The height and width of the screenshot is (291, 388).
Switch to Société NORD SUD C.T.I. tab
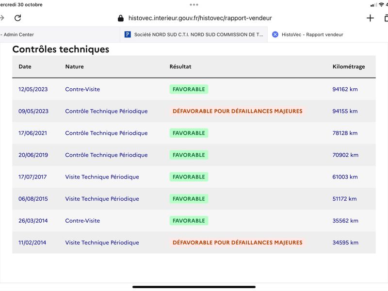[x=194, y=34]
